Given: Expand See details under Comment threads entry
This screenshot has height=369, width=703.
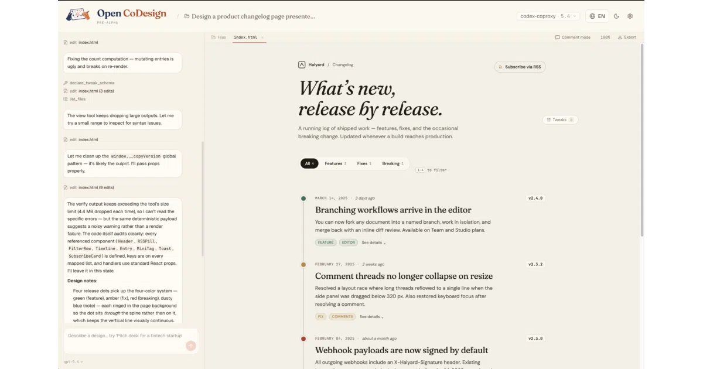Looking at the screenshot, I should pyautogui.click(x=371, y=316).
